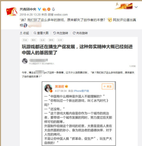142x146 pixels.
Task: Click the red star medal badge
Action: [49, 9]
